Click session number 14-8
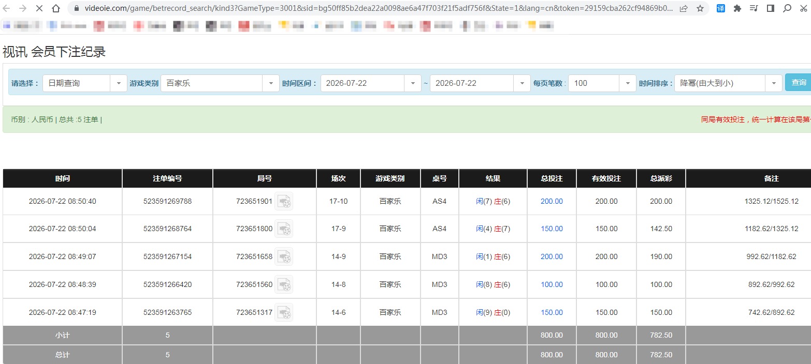This screenshot has height=364, width=811. [x=338, y=284]
